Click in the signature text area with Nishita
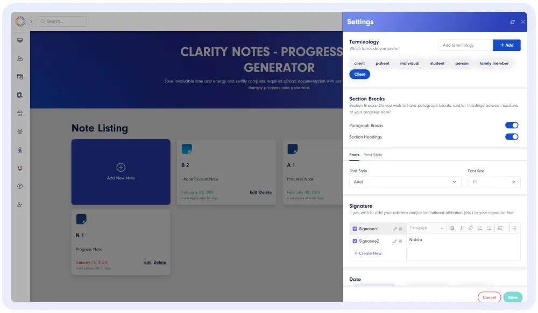This screenshot has height=313, width=538. [463, 248]
